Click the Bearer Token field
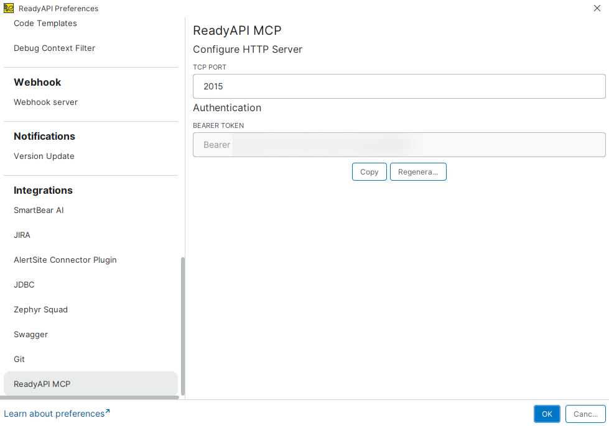The image size is (609, 426). pyautogui.click(x=399, y=145)
